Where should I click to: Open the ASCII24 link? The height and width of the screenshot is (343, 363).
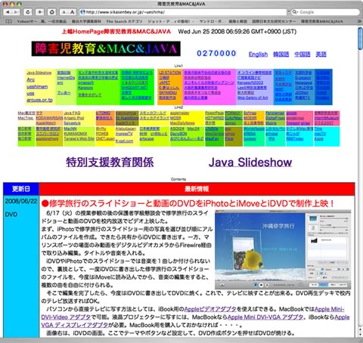point(177,128)
